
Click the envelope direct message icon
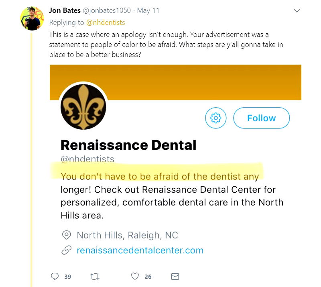tap(175, 276)
